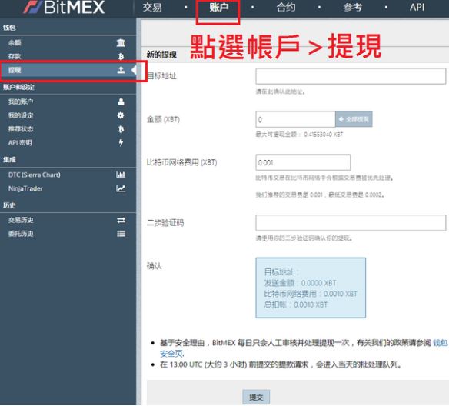Select 提现 in the sidebar
The width and height of the screenshot is (449, 406).
coord(68,70)
